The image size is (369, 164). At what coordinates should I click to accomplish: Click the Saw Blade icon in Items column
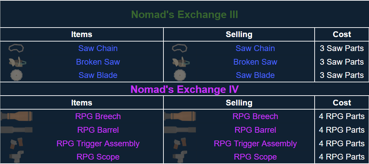coord(16,75)
